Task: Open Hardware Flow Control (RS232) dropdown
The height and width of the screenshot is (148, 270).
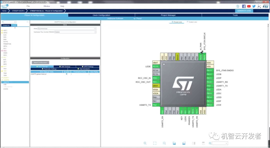Action: [75, 32]
